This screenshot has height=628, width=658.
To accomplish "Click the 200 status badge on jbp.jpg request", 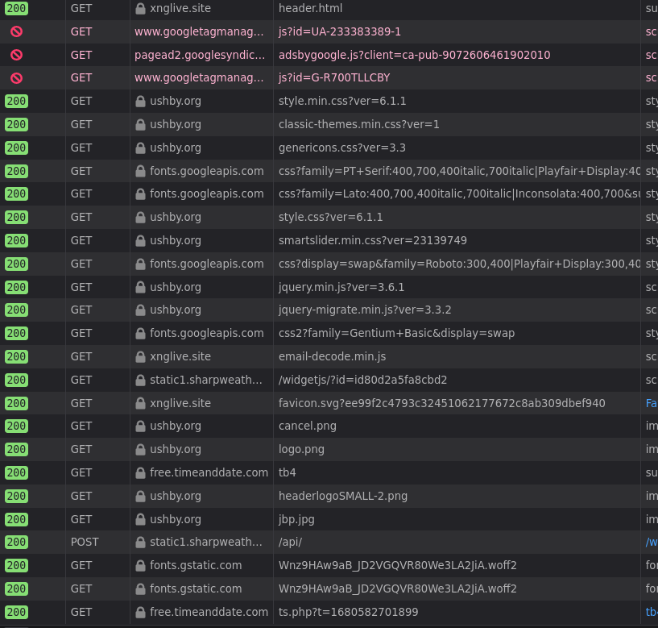I will (x=14, y=519).
